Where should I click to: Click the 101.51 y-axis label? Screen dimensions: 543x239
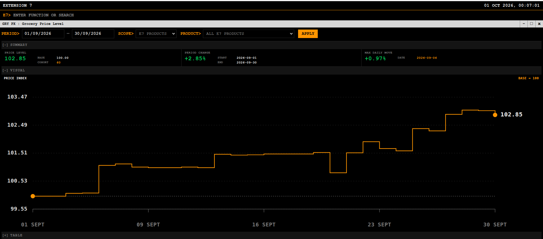coord(17,153)
